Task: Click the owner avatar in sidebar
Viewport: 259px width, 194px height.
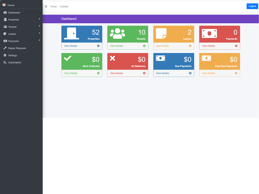Action: tap(4, 5)
